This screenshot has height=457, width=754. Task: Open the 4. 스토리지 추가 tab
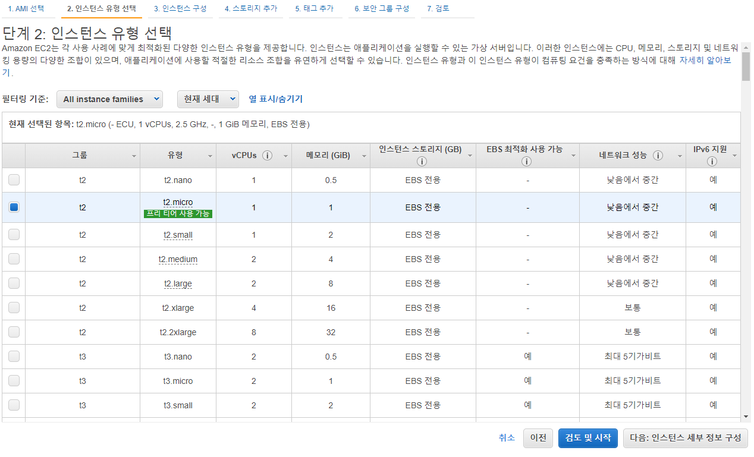(251, 9)
